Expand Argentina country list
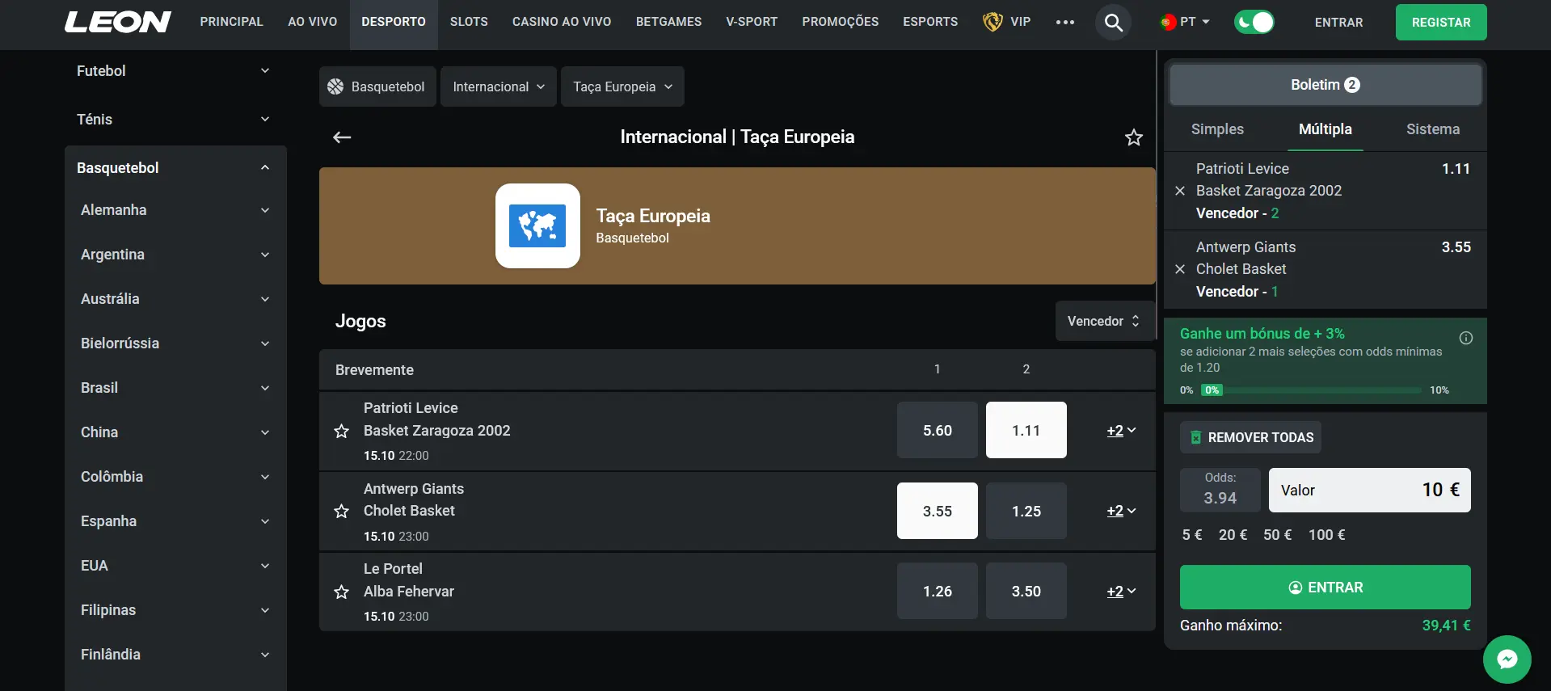1551x691 pixels. click(175, 255)
